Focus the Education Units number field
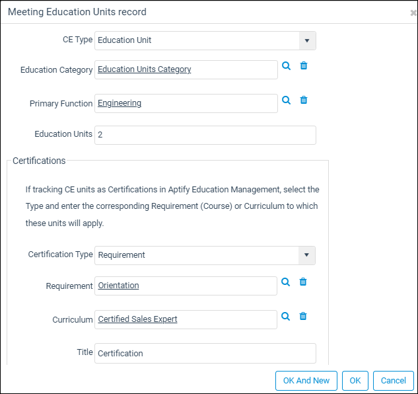 point(205,135)
